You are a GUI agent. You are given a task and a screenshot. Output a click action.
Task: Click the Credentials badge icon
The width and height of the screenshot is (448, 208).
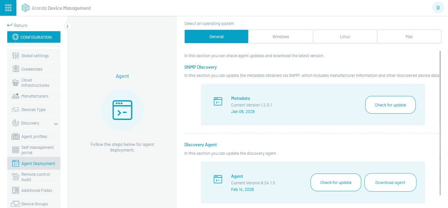(15, 69)
